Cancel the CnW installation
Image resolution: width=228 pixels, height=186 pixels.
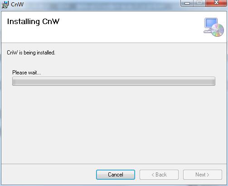point(116,175)
